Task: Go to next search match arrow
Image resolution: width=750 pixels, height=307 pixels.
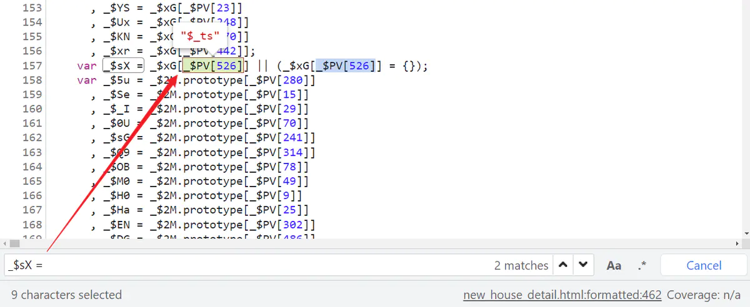Action: pos(582,265)
